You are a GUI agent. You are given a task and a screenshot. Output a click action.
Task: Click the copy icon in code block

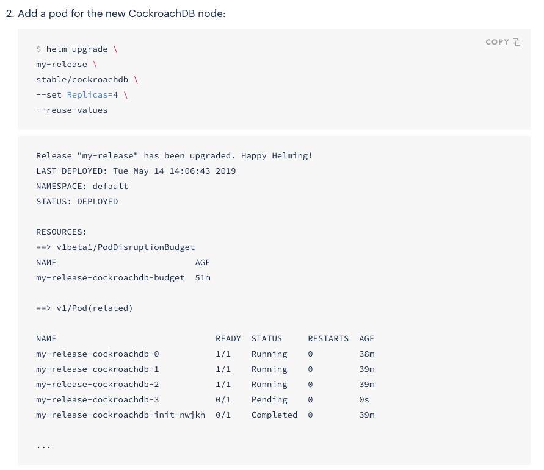[x=517, y=42]
